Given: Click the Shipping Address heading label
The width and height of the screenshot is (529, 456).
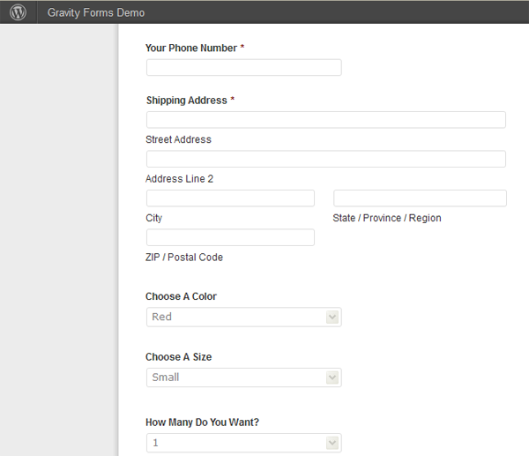Looking at the screenshot, I should (x=187, y=101).
